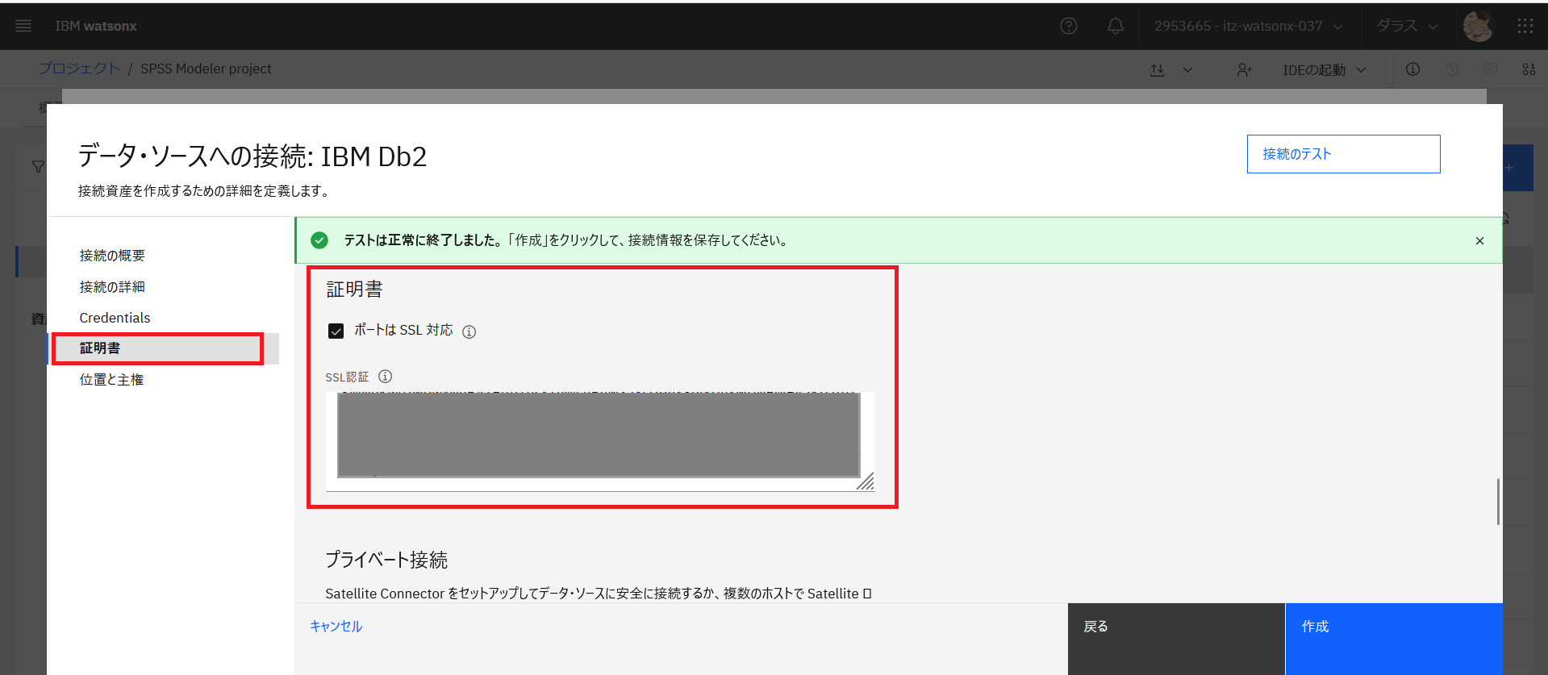The height and width of the screenshot is (675, 1548).
Task: Open the ダラス region dropdown
Action: (x=1408, y=26)
